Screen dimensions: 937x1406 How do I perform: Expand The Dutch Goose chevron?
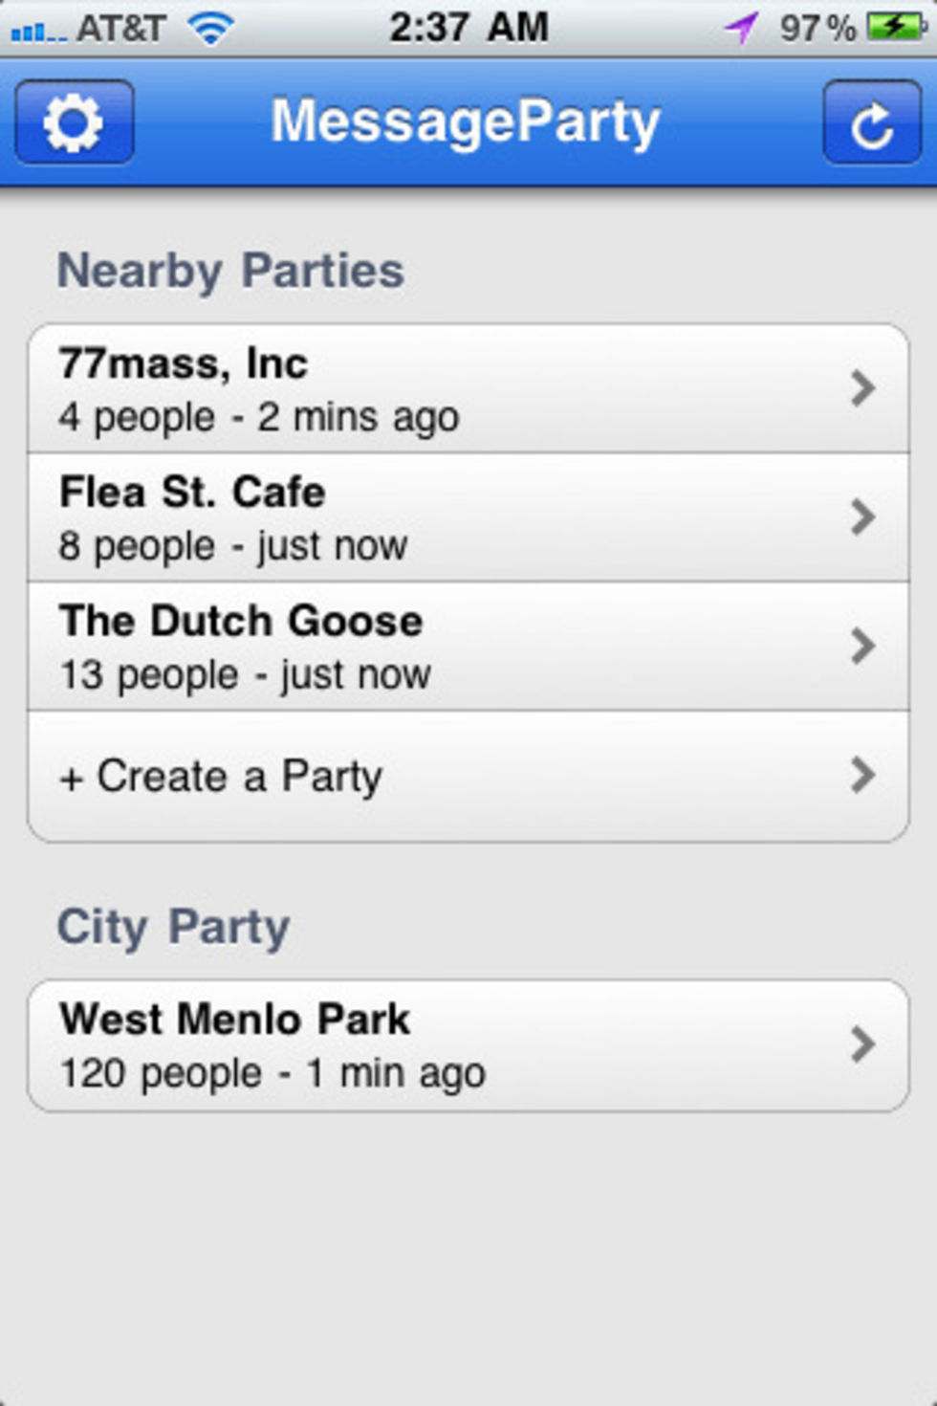pos(862,647)
